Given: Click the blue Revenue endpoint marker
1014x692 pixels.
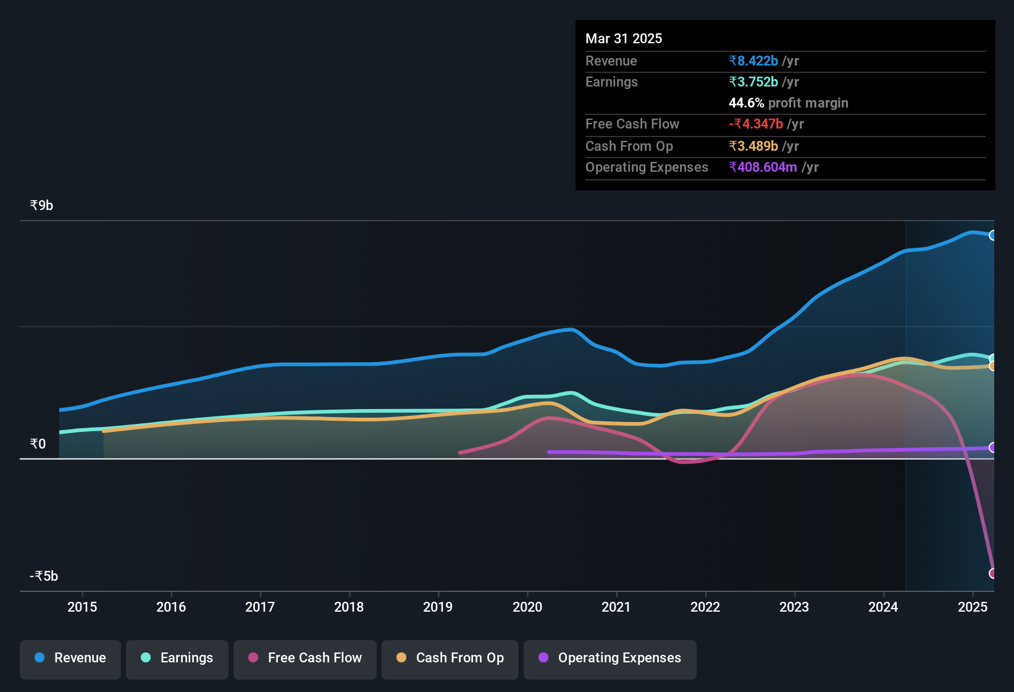Looking at the screenshot, I should [993, 235].
